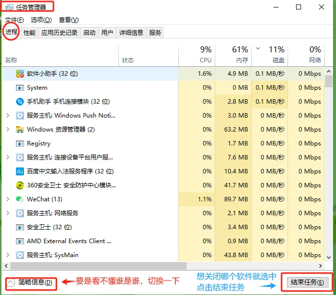The width and height of the screenshot is (336, 295).
Task: Click the 安全卫士 (32 位) process icon
Action: (x=20, y=227)
